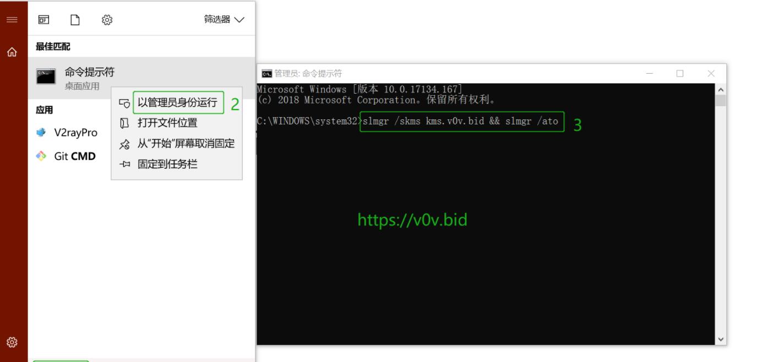Viewport: 757px width, 362px height.
Task: Expand the 筛选器 filters dropdown
Action: [x=224, y=20]
